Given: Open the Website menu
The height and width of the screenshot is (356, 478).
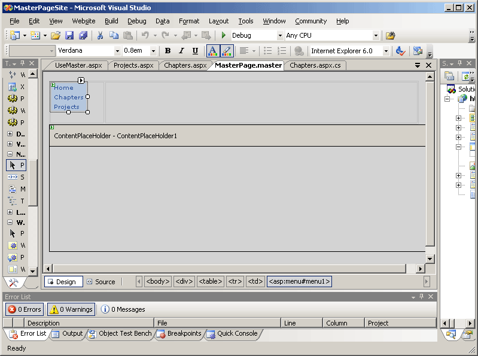Looking at the screenshot, I should pyautogui.click(x=84, y=21).
